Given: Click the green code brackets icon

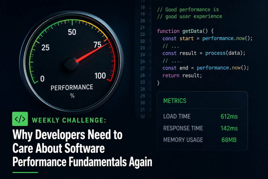Looking at the screenshot, I should coord(20,119).
